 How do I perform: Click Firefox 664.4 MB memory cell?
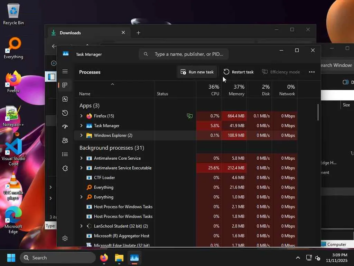click(x=234, y=116)
